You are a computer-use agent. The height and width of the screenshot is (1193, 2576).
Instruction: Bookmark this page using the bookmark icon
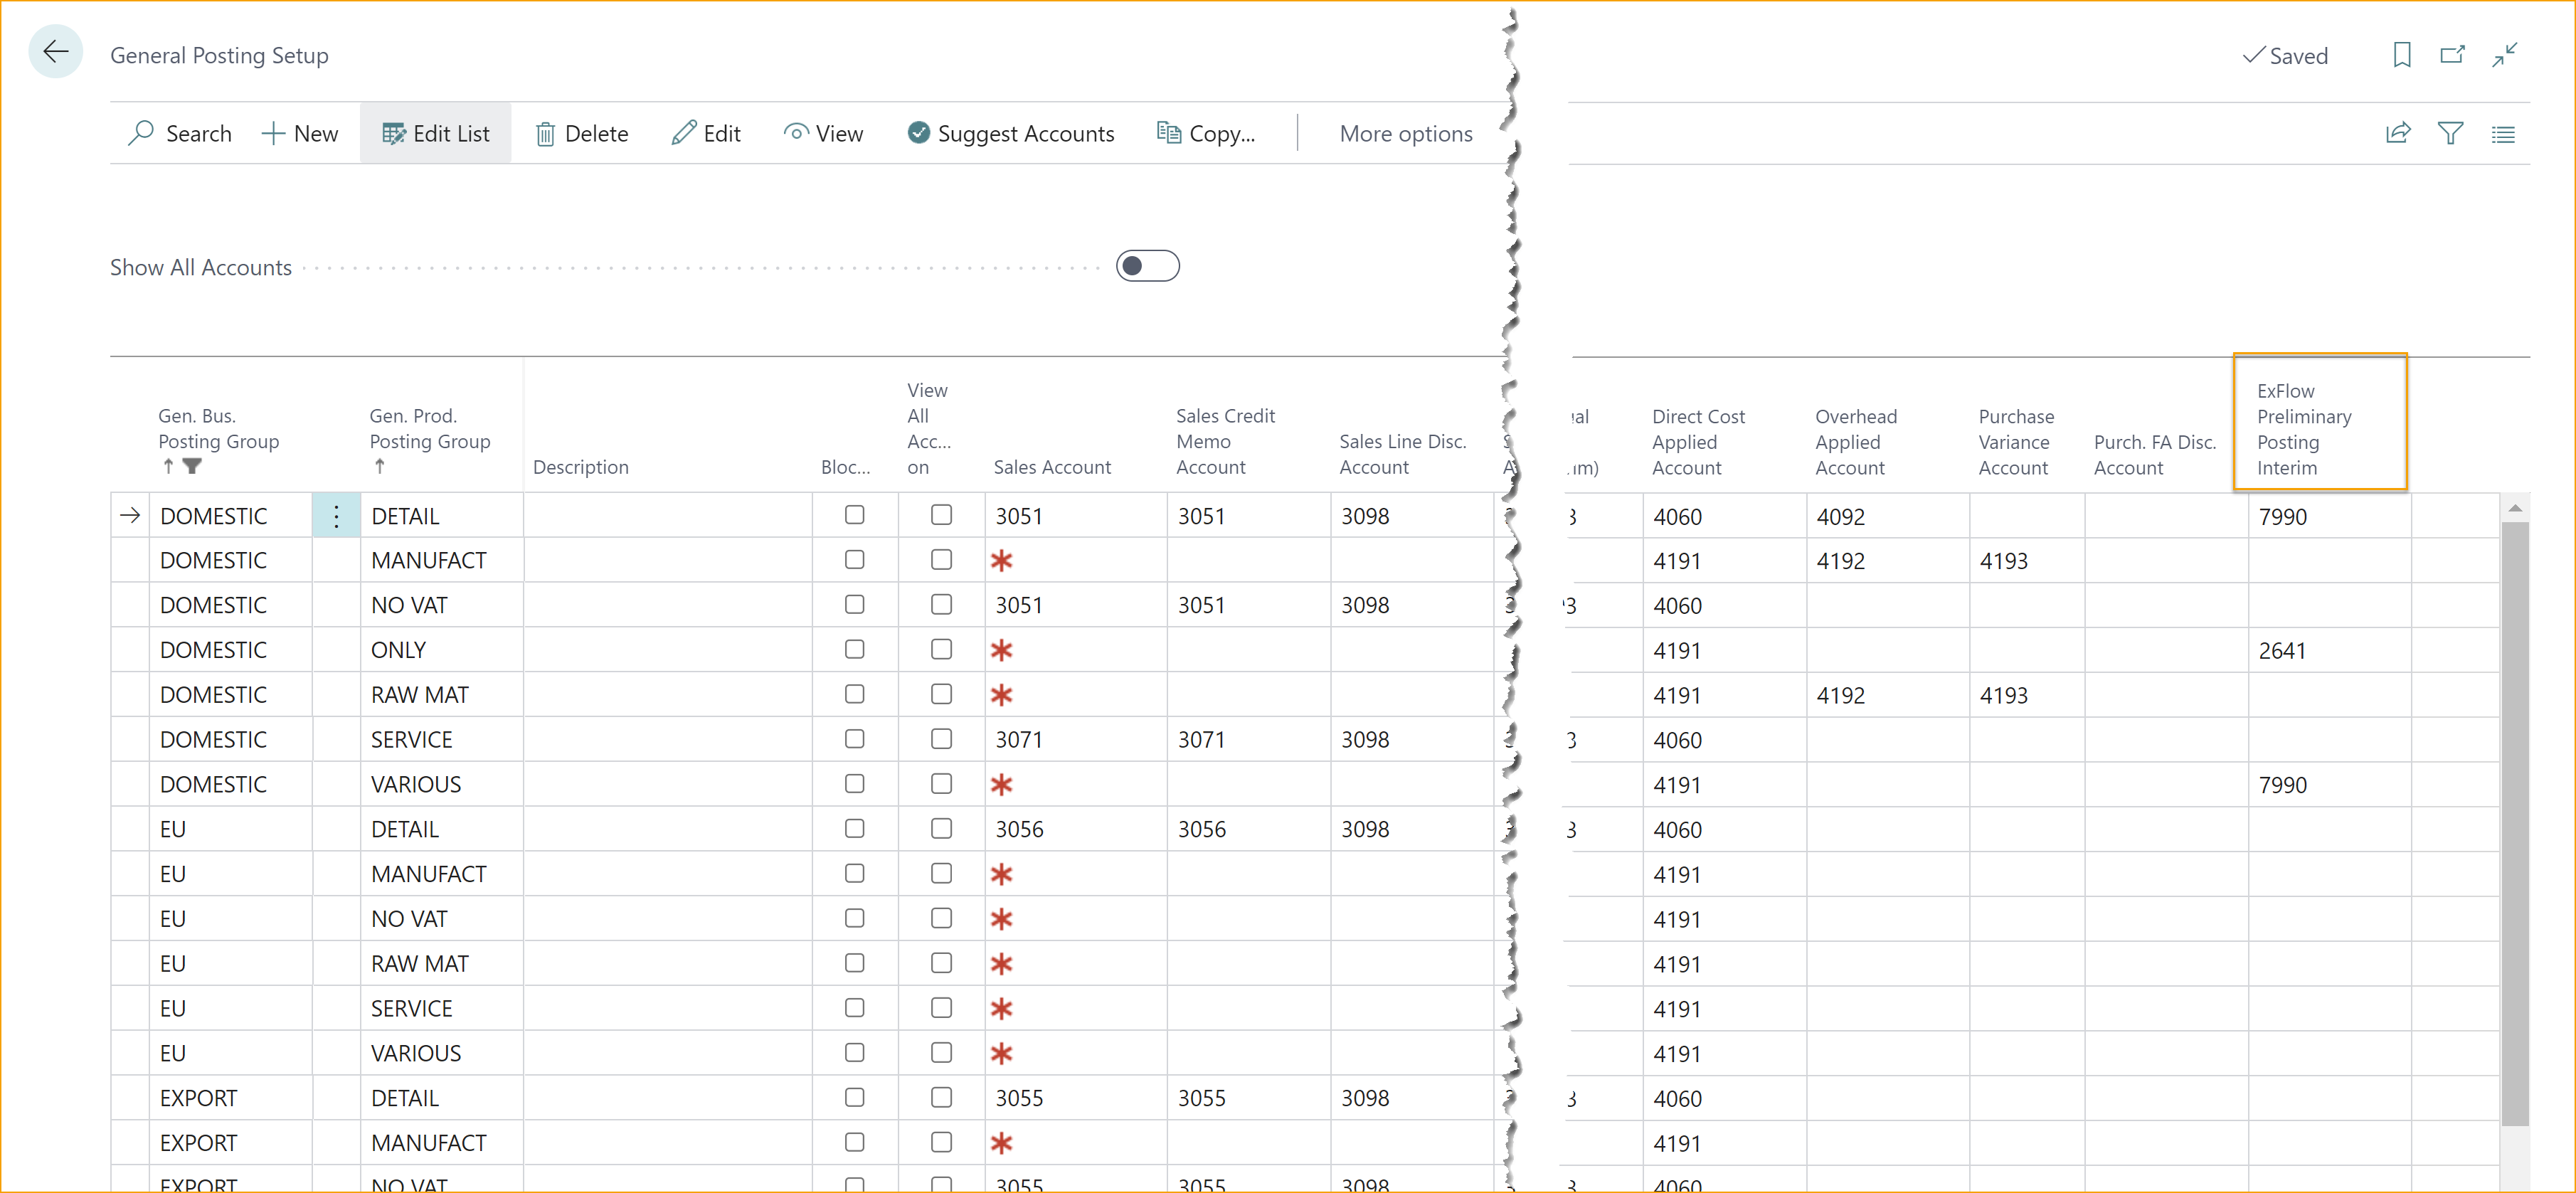(2402, 55)
